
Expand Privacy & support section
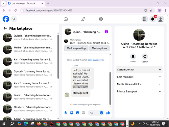139,91
